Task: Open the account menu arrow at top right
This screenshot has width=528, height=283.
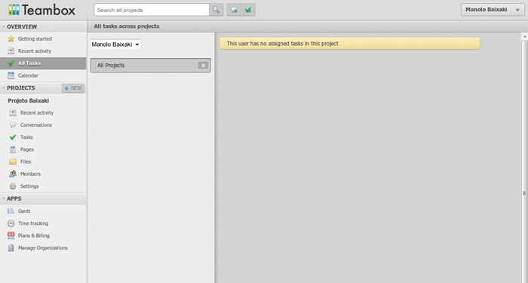Action: [517, 10]
